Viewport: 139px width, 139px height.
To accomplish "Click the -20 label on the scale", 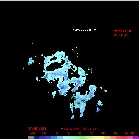I will (x=33, y=133).
